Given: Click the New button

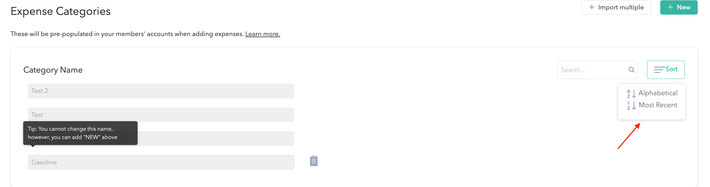Looking at the screenshot, I should point(679,7).
